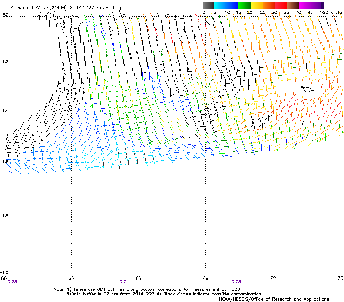Click the '60' longitude label
The width and height of the screenshot is (344, 302).
[x=4, y=278]
